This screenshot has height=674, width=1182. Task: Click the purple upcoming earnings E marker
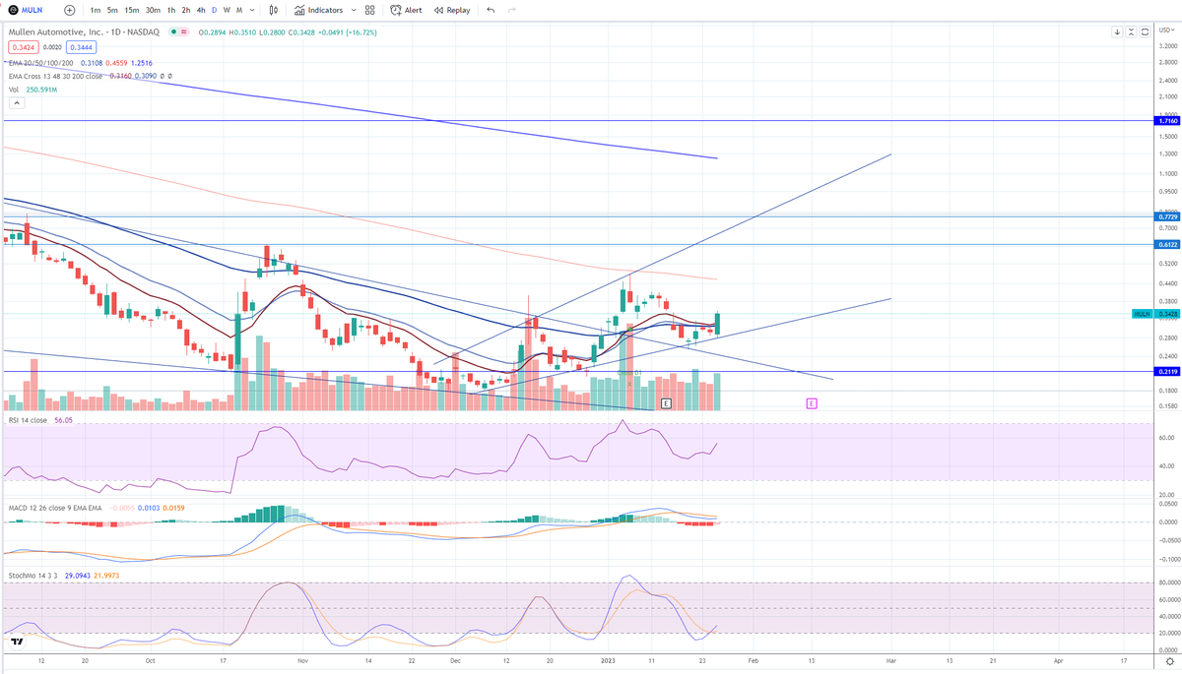pyautogui.click(x=812, y=403)
